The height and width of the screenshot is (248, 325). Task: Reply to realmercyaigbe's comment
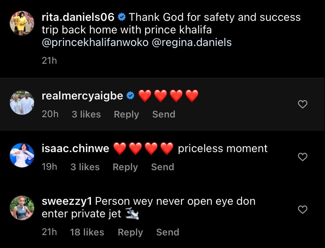tap(126, 114)
